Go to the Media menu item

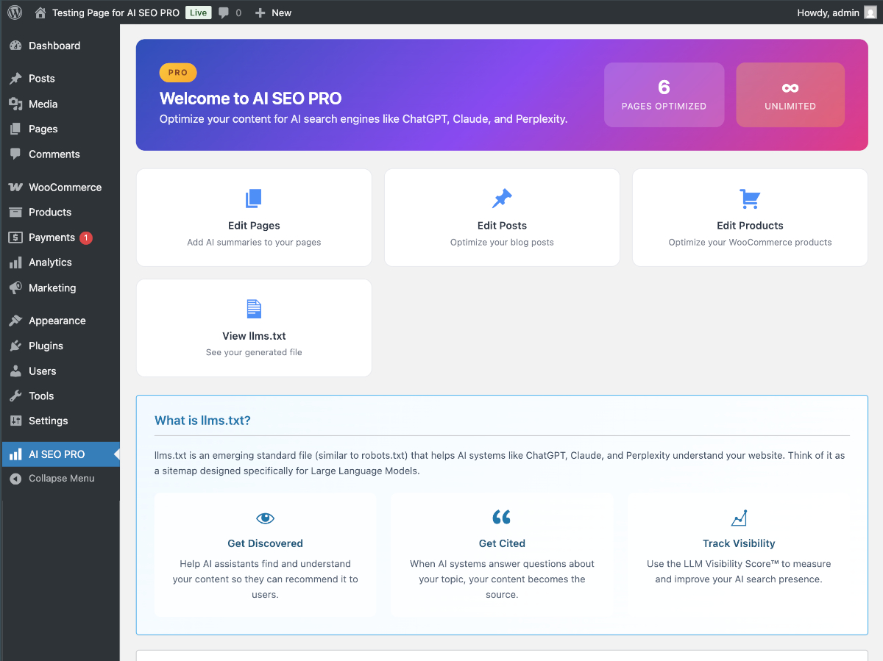point(60,104)
